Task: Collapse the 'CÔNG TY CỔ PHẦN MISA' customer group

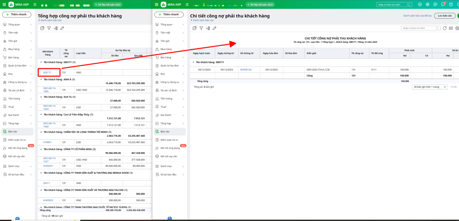Action: [41, 149]
